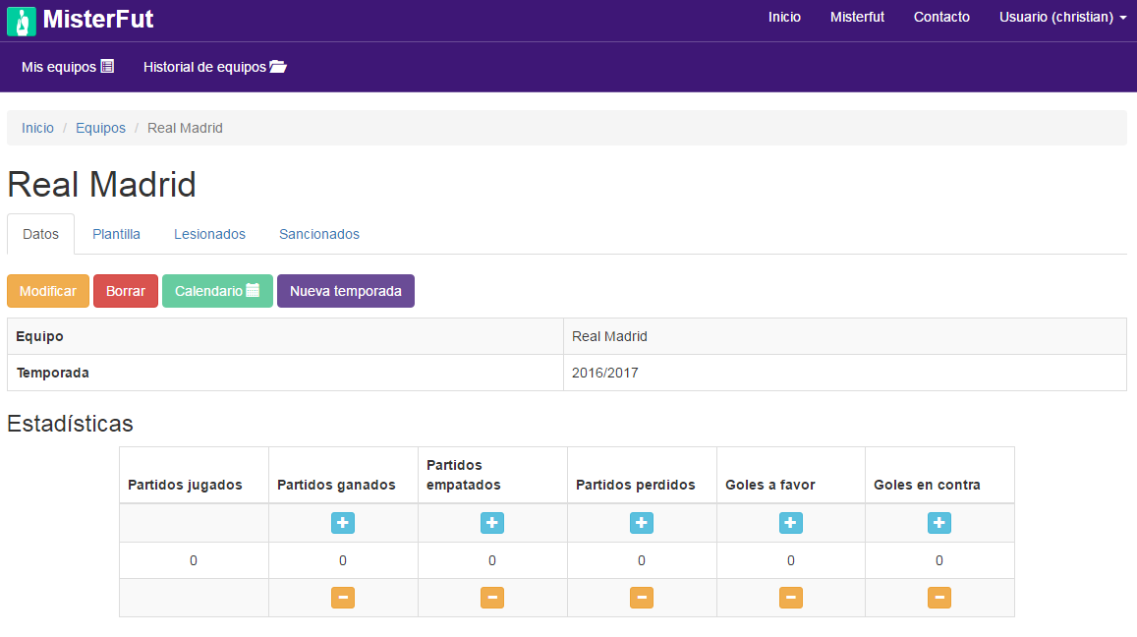Increase Goles en contra with plus icon

tap(939, 523)
